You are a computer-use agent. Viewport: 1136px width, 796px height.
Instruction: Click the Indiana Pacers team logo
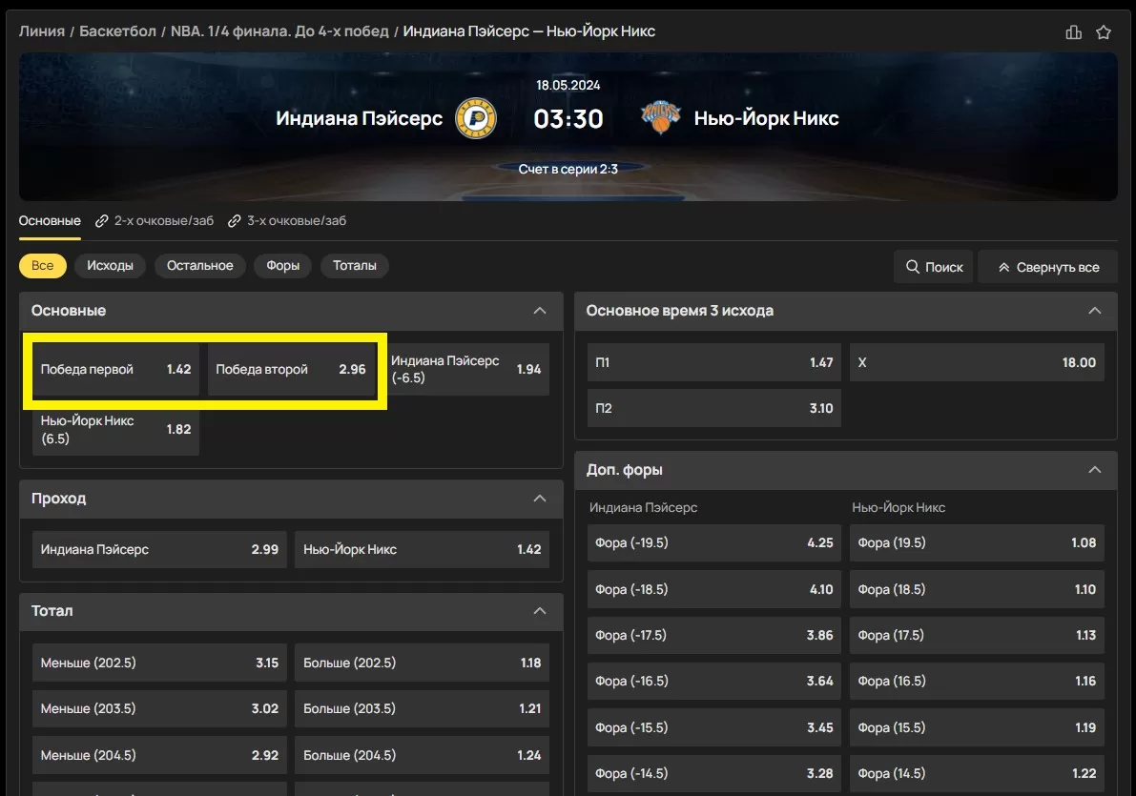475,118
